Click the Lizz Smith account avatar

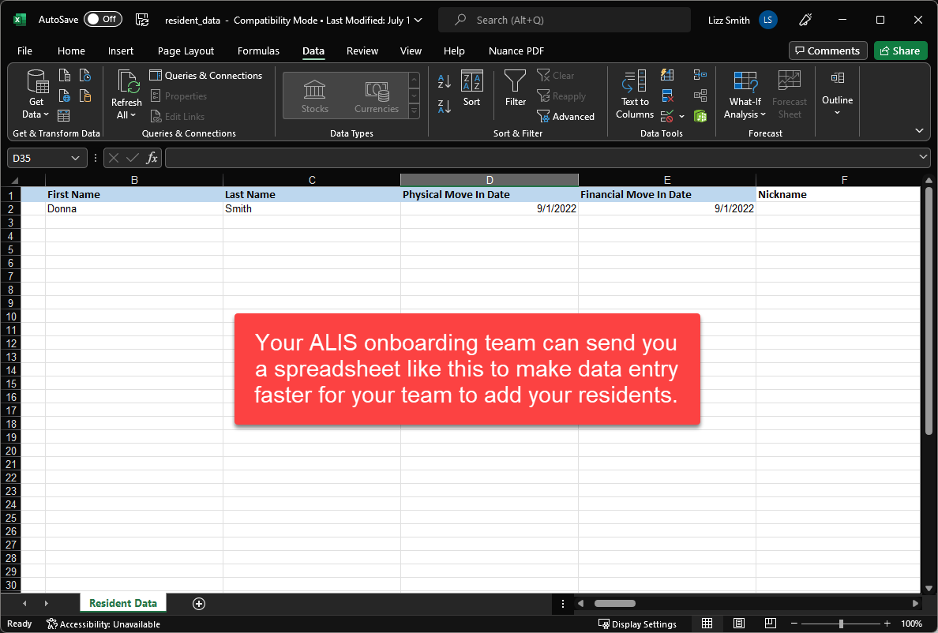767,20
